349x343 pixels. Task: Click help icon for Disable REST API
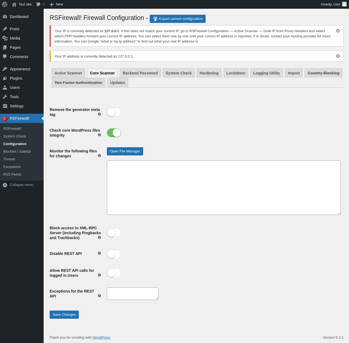99,253
